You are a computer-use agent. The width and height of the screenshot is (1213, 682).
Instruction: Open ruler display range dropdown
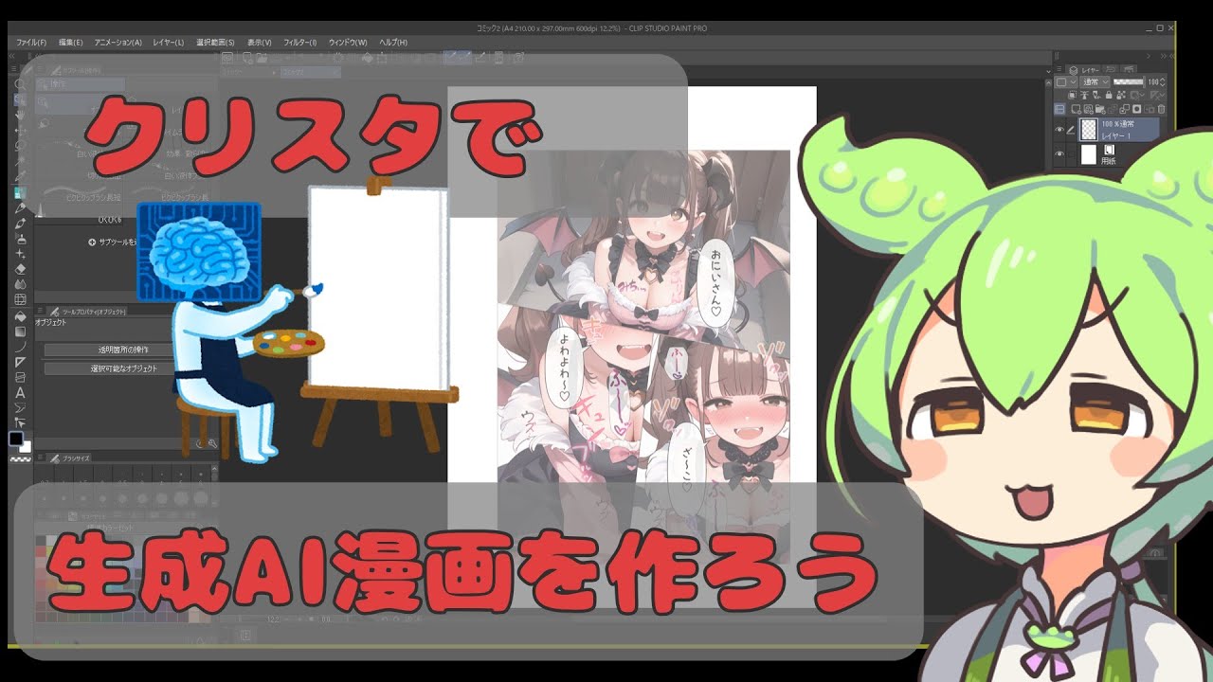point(1163,95)
